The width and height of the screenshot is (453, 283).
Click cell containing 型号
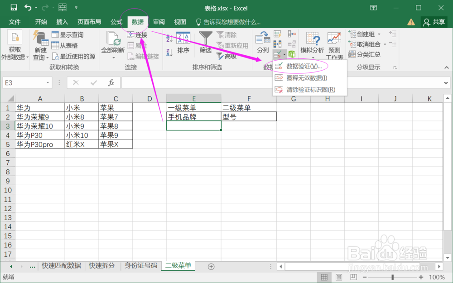(x=249, y=117)
